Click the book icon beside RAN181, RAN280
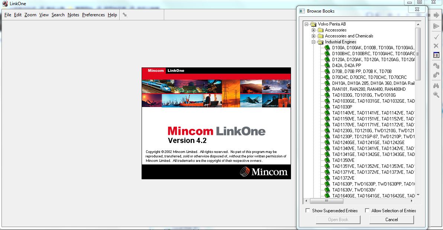 [327, 89]
